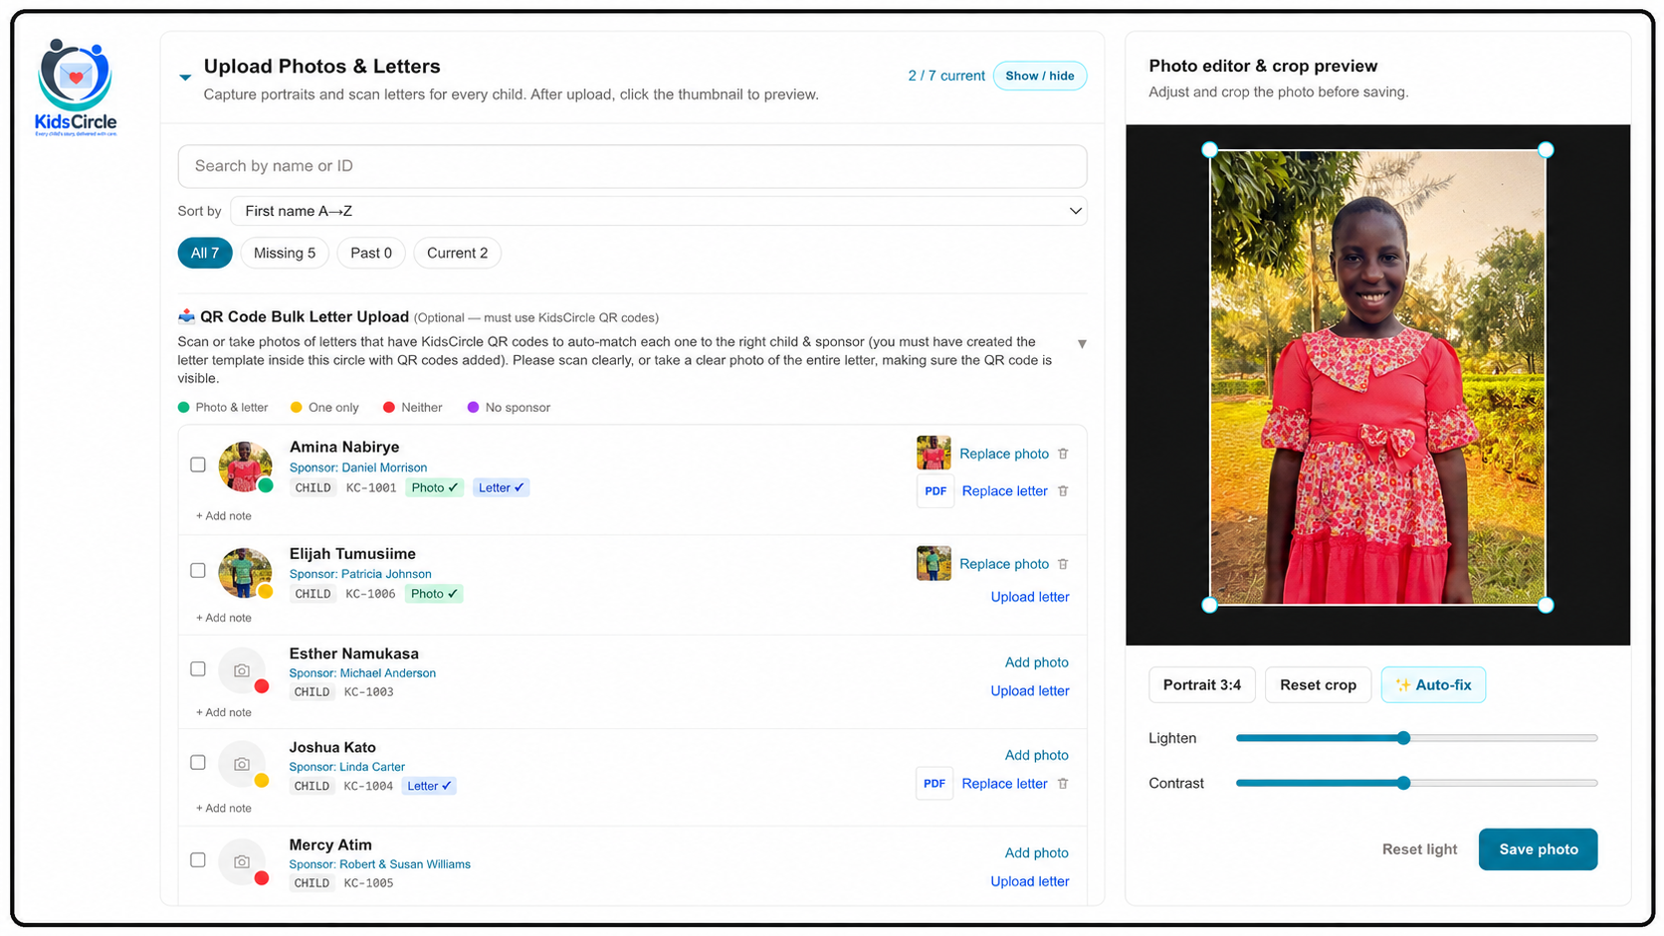Click the Reset light button
This screenshot has height=936, width=1664.
(1419, 849)
